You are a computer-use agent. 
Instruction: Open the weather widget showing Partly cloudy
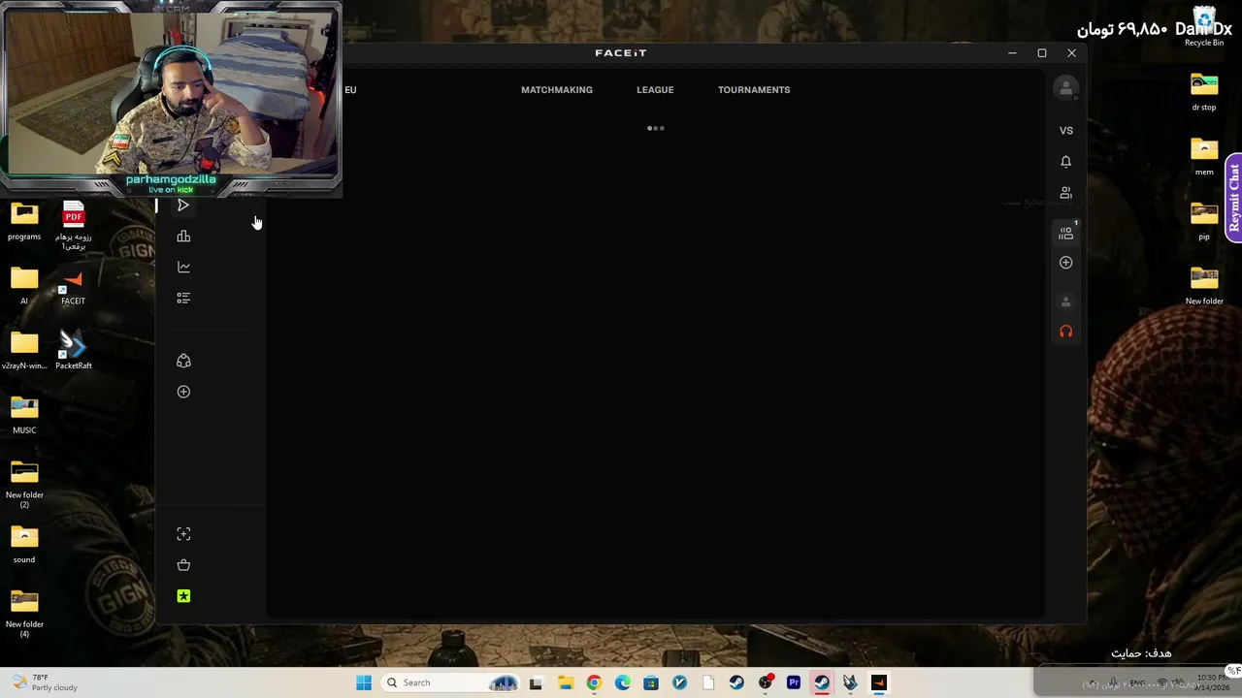click(x=44, y=682)
